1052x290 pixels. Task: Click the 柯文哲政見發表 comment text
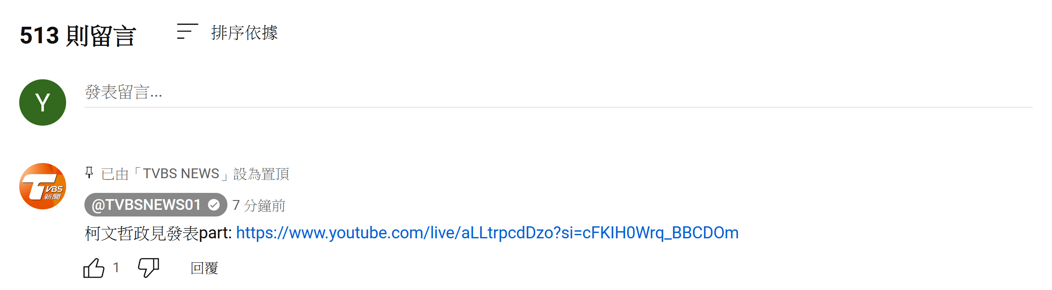tap(141, 233)
